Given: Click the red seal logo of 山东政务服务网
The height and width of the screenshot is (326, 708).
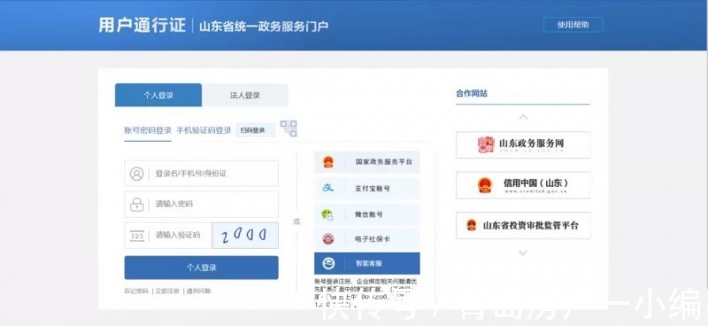Looking at the screenshot, I should click(486, 144).
